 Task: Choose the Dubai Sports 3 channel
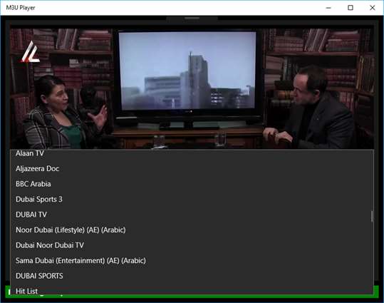192,200
